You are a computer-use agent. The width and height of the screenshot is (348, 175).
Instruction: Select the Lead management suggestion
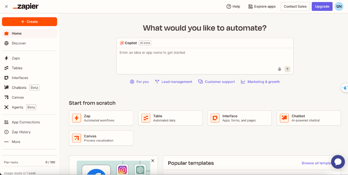[x=173, y=82]
